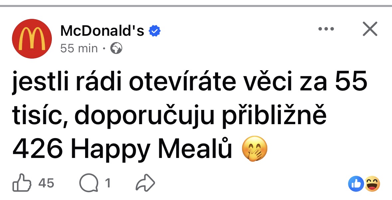The image size is (392, 200).
Task: Click the hand-over-mouth emoji in post
Action: [254, 149]
